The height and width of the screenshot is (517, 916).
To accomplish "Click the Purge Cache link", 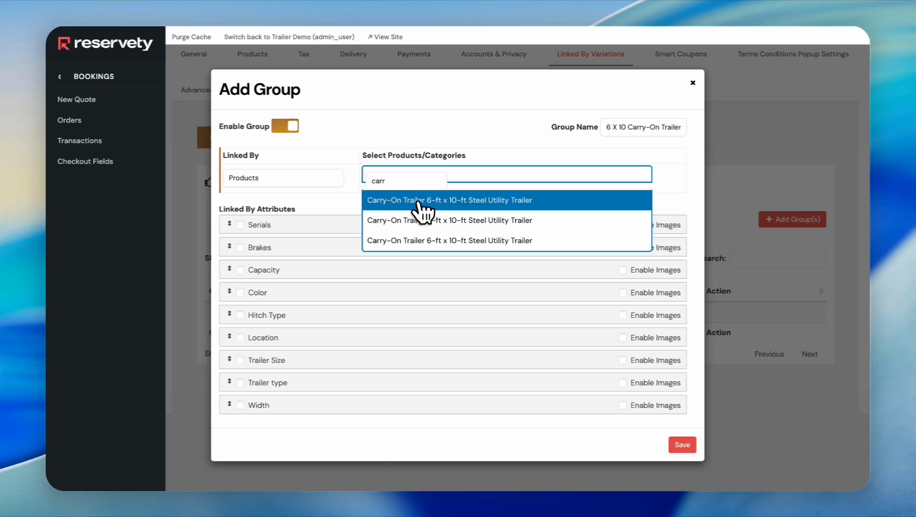I will pos(191,37).
